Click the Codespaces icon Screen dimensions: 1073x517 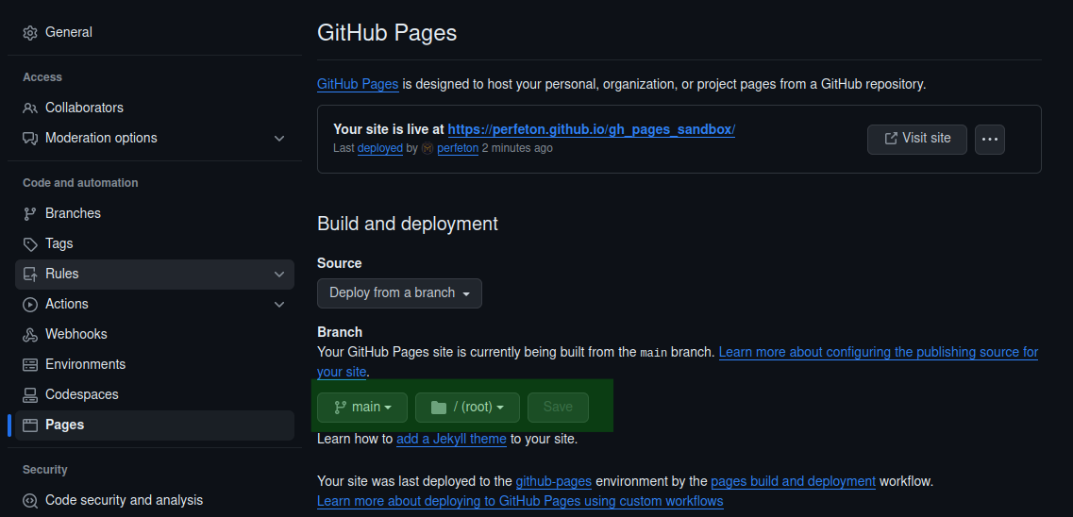30,394
